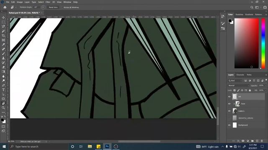Select the Eyedropper tool
The height and width of the screenshot is (150, 268).
[3, 45]
